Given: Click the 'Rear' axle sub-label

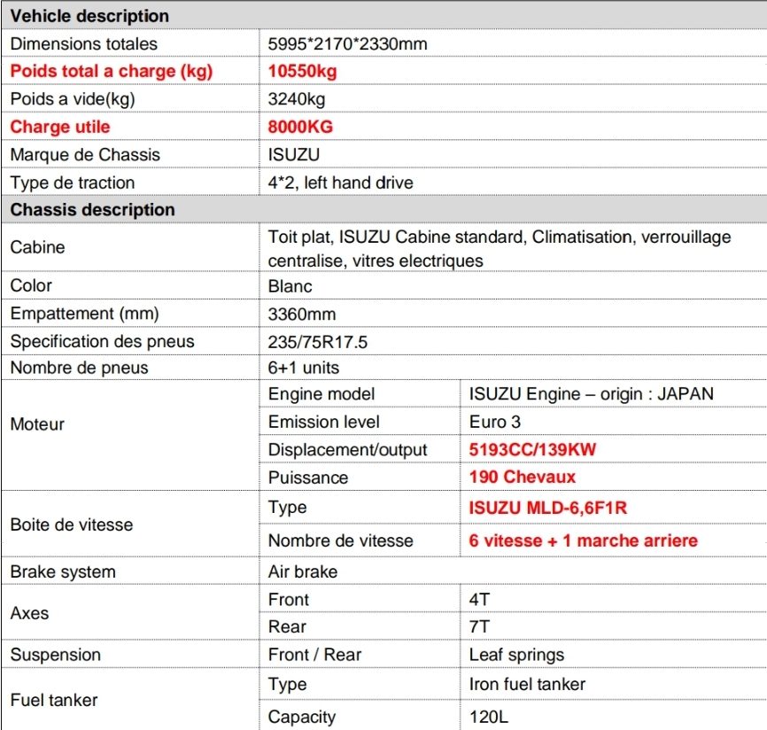Looking at the screenshot, I should coord(287,627).
